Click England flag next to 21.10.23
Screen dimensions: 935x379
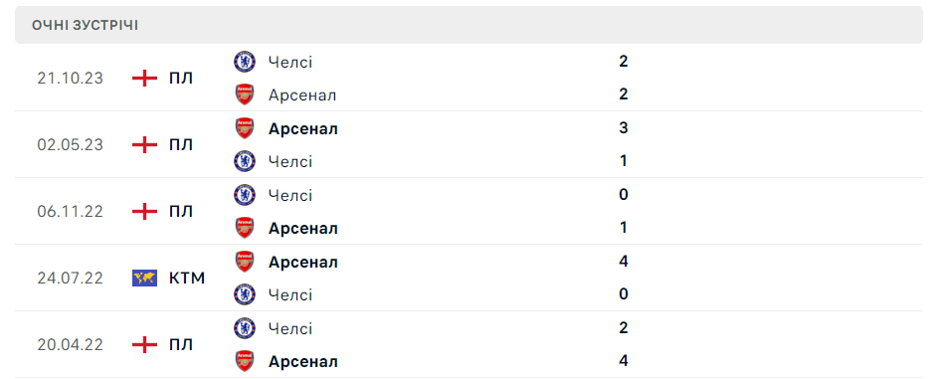pos(144,78)
